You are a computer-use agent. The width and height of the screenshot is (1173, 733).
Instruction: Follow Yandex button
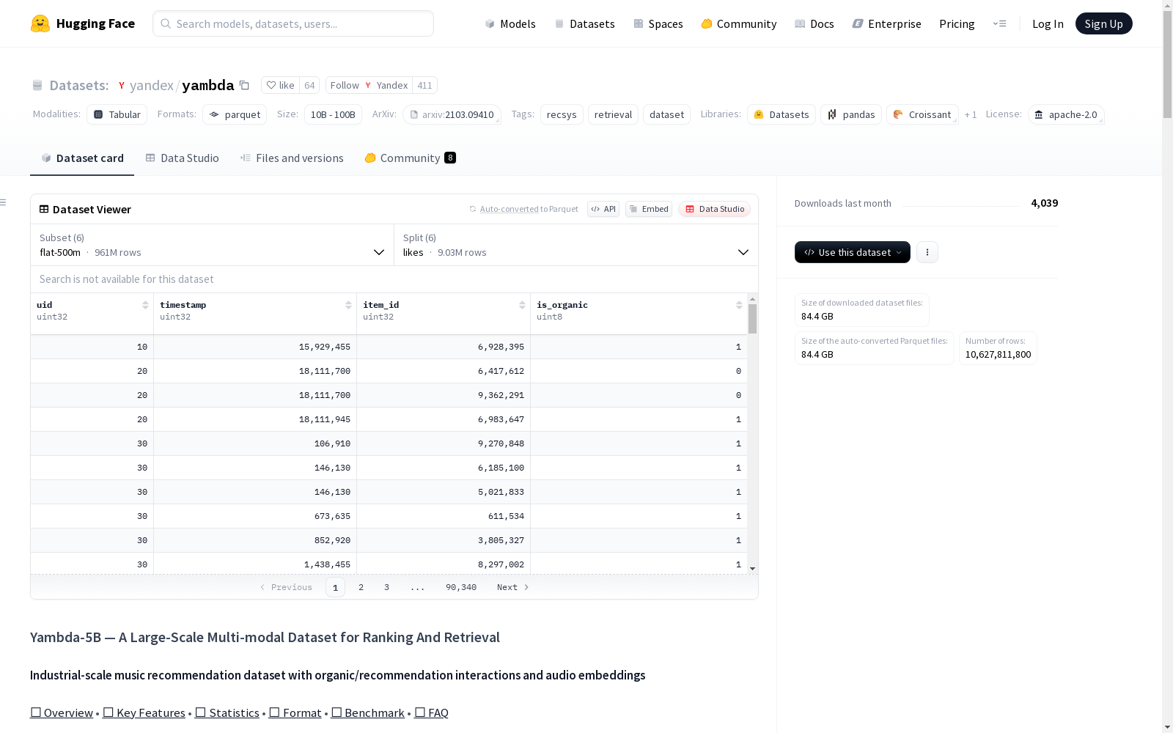(369, 85)
